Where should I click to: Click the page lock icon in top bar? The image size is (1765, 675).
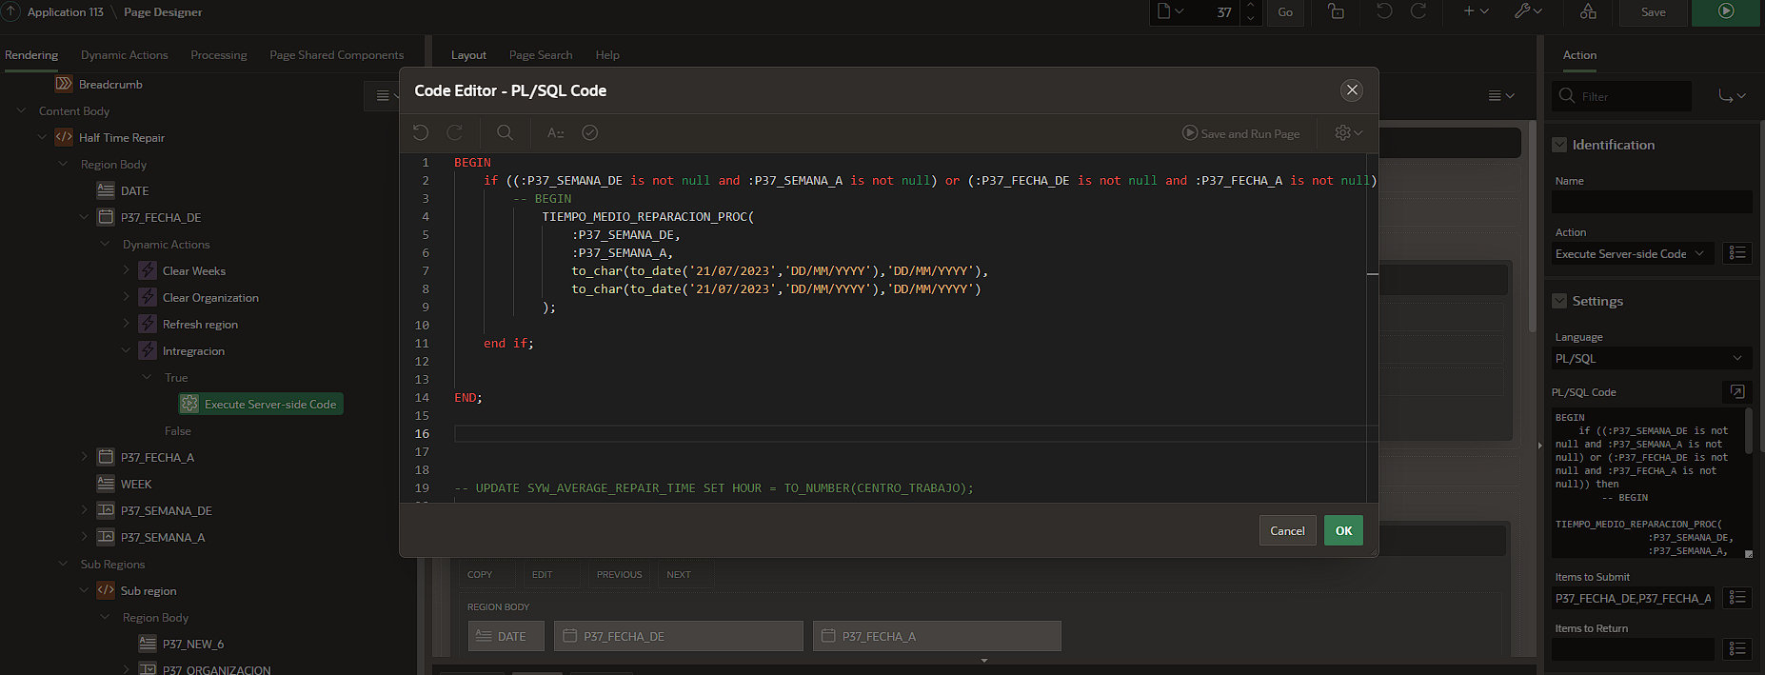tap(1337, 11)
